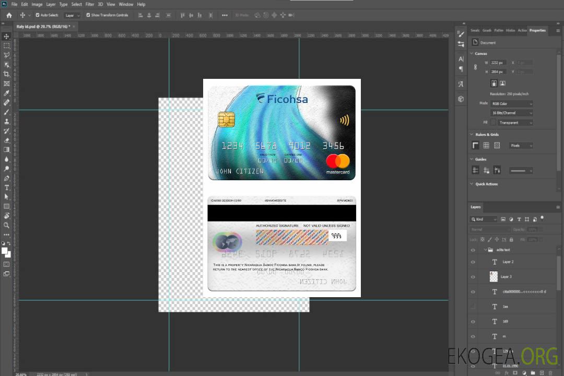Select the Frame tool
The height and width of the screenshot is (376, 564).
pyautogui.click(x=6, y=84)
